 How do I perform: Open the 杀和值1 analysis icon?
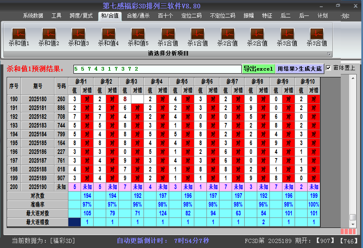click(19, 37)
